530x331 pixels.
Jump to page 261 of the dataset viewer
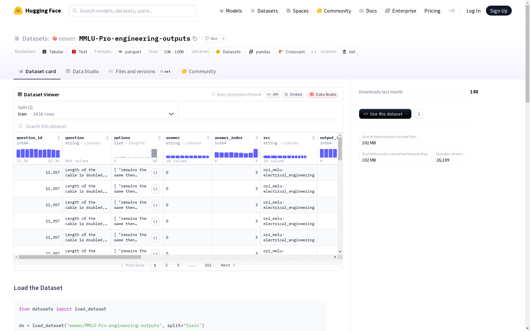[x=208, y=265]
